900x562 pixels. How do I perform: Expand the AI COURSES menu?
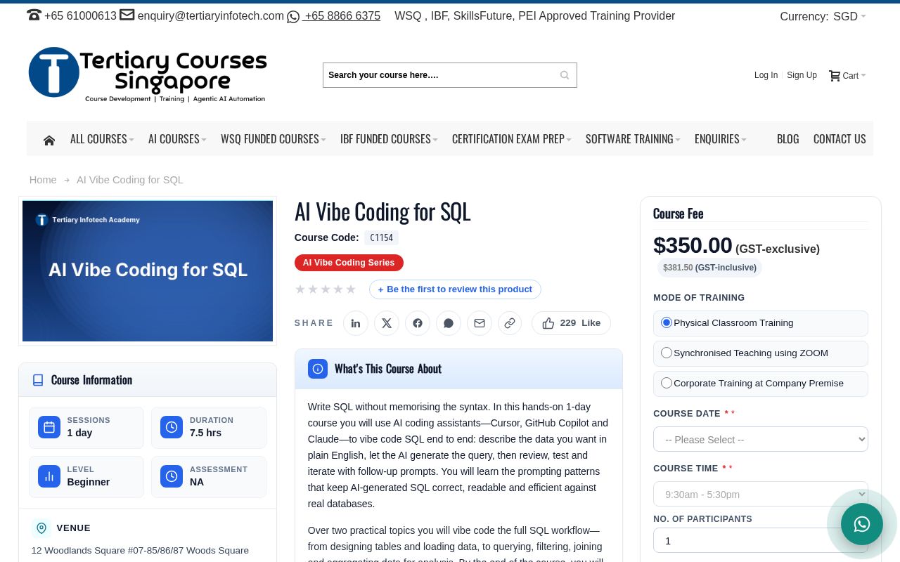[x=177, y=139]
